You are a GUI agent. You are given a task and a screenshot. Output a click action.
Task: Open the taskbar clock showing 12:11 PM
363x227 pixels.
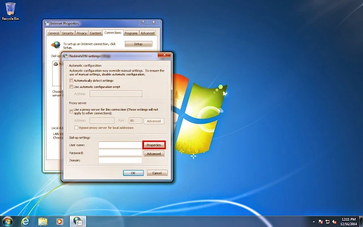[x=348, y=222]
